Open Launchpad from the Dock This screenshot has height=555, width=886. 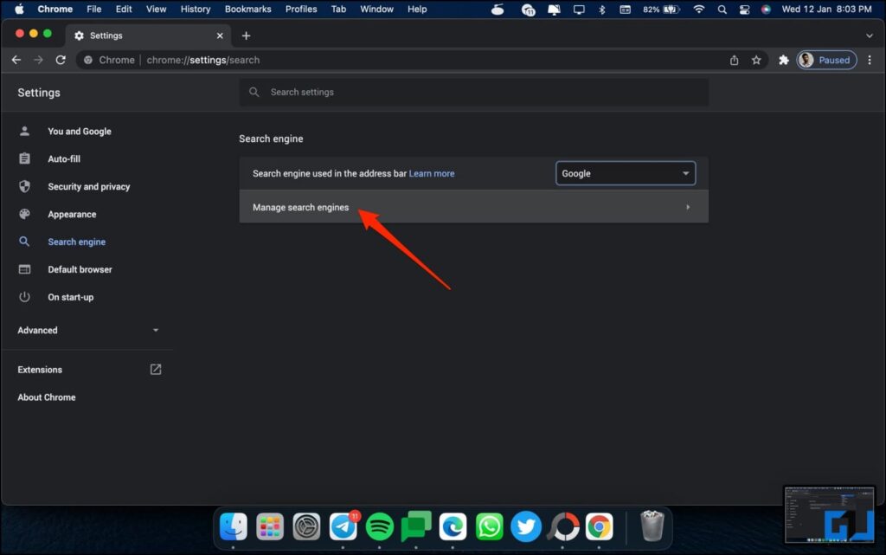click(270, 526)
